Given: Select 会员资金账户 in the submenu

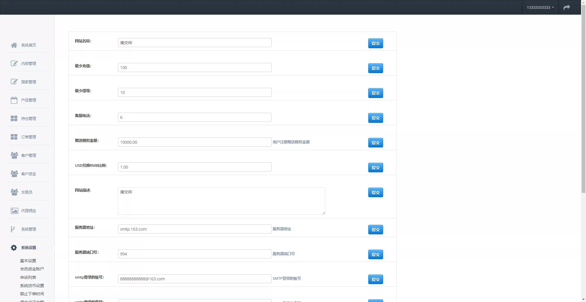Looking at the screenshot, I should pos(32,269).
